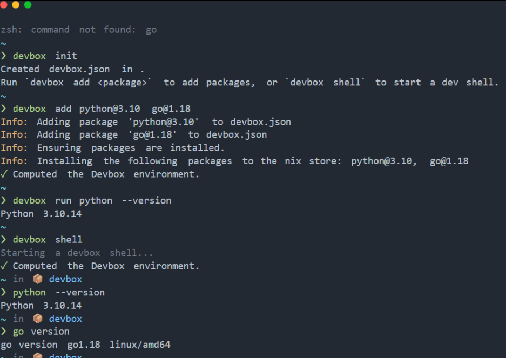506x358 pixels.
Task: Click the 'zsh: command not found: go' error
Action: [79, 30]
